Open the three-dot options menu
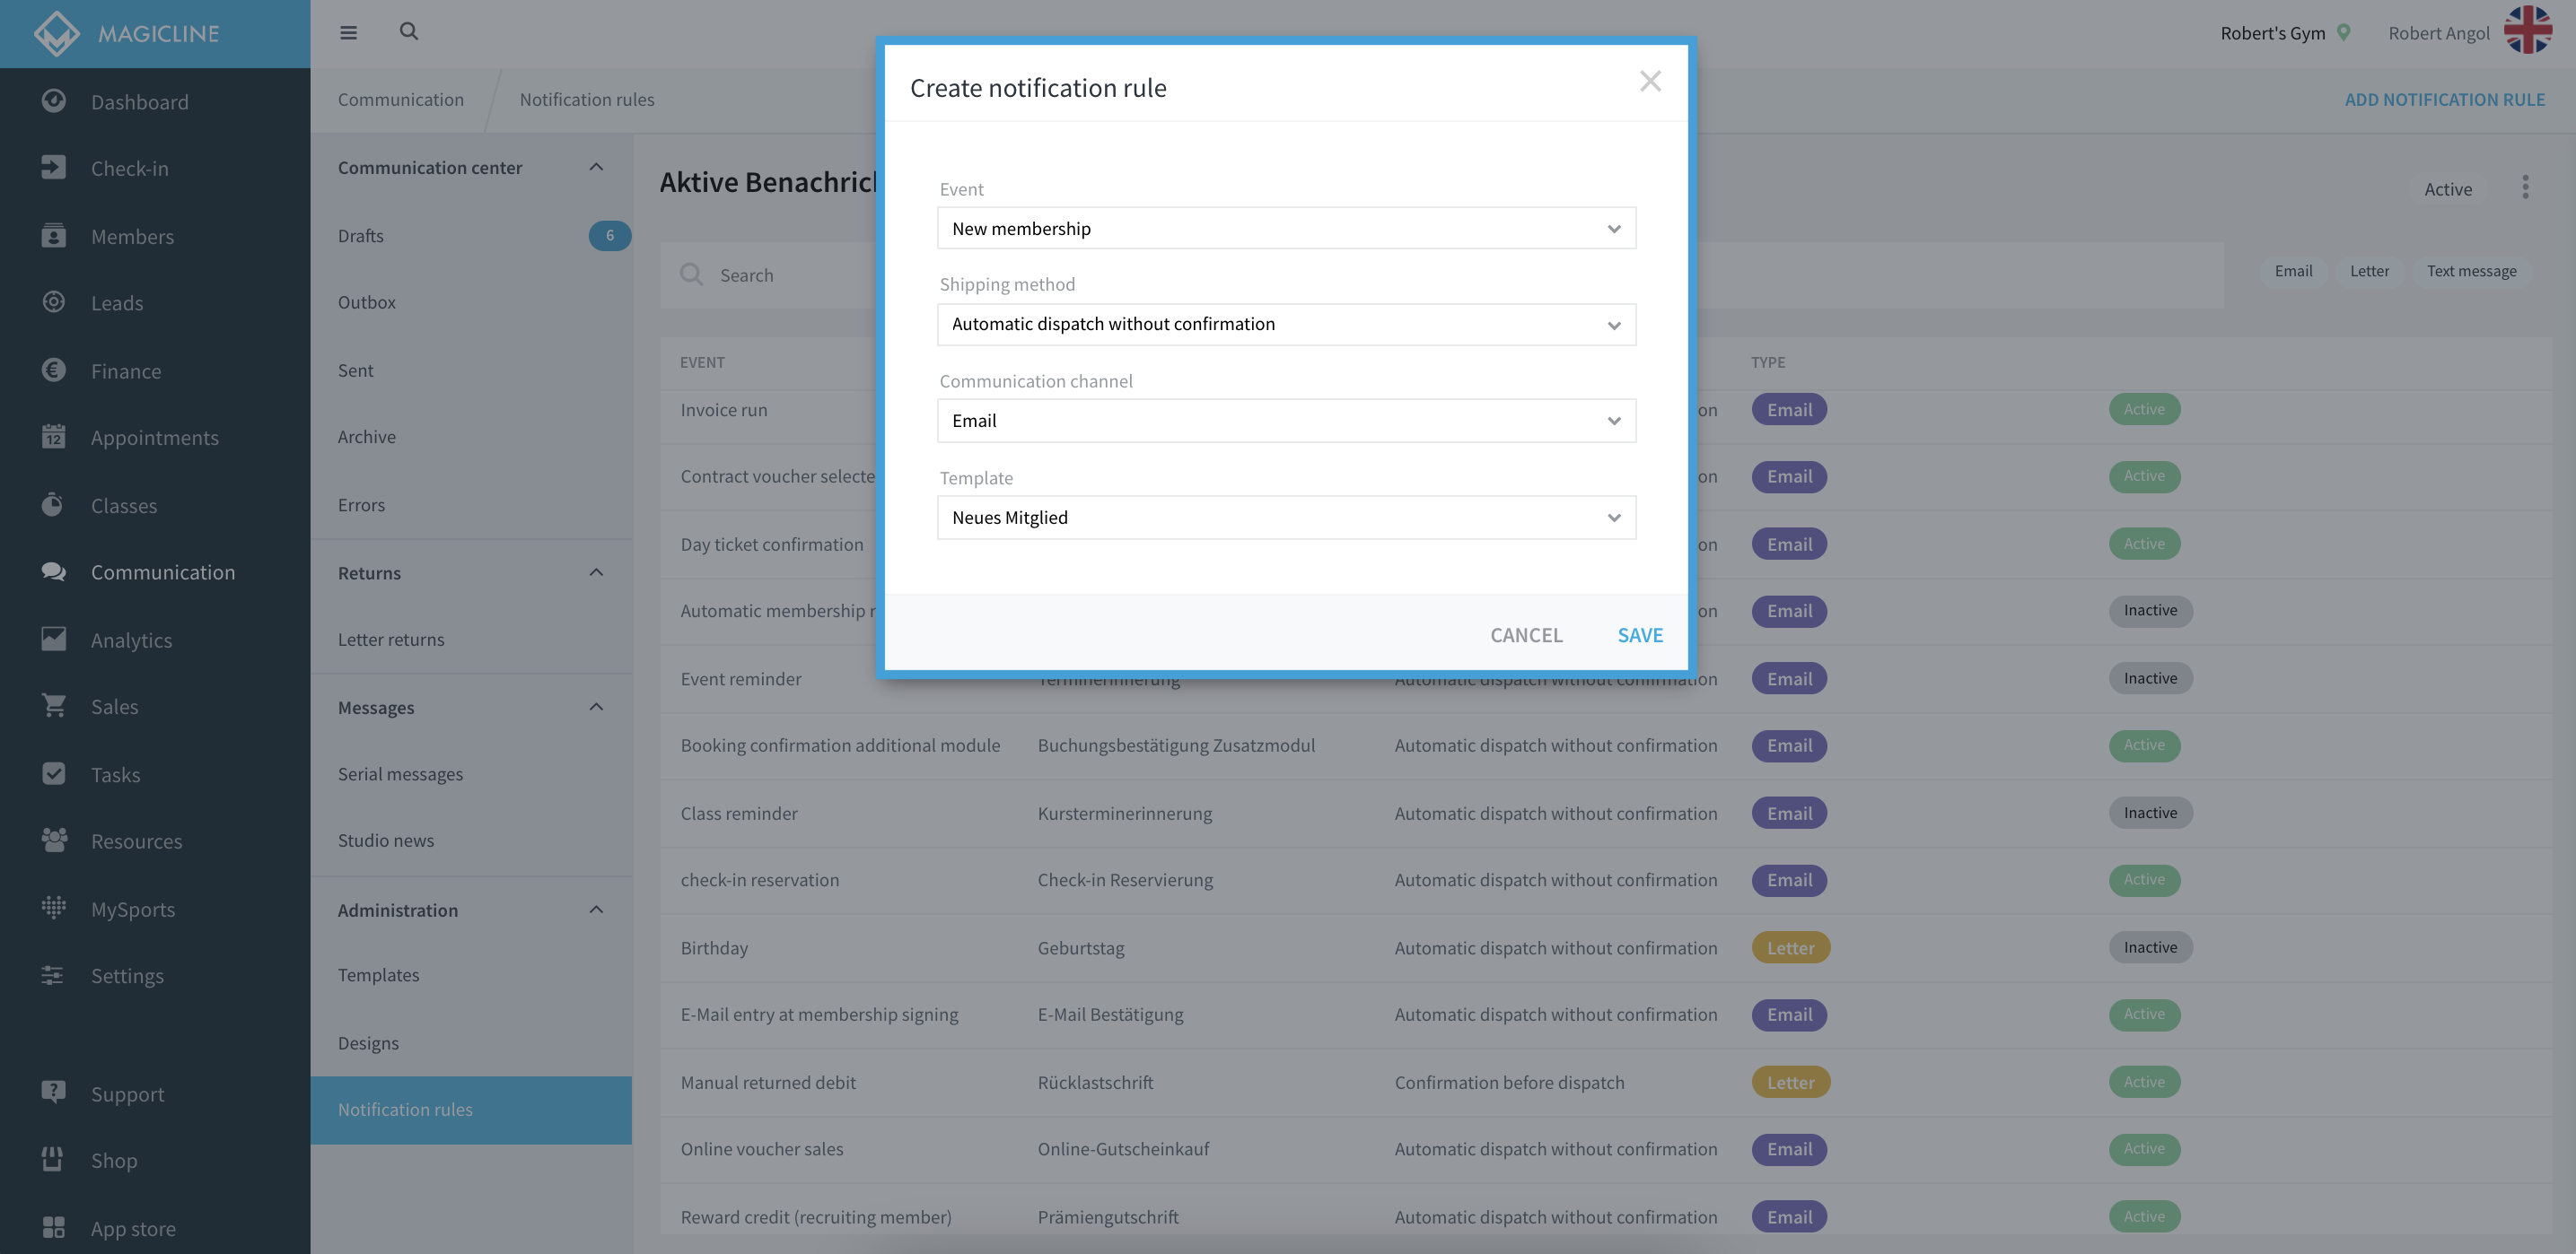This screenshot has width=2576, height=1254. [x=2525, y=187]
